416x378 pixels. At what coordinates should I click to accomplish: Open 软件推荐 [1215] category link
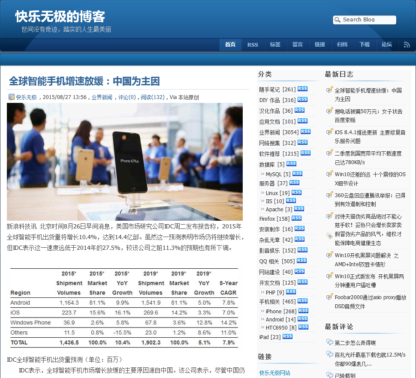pyautogui.click(x=279, y=154)
